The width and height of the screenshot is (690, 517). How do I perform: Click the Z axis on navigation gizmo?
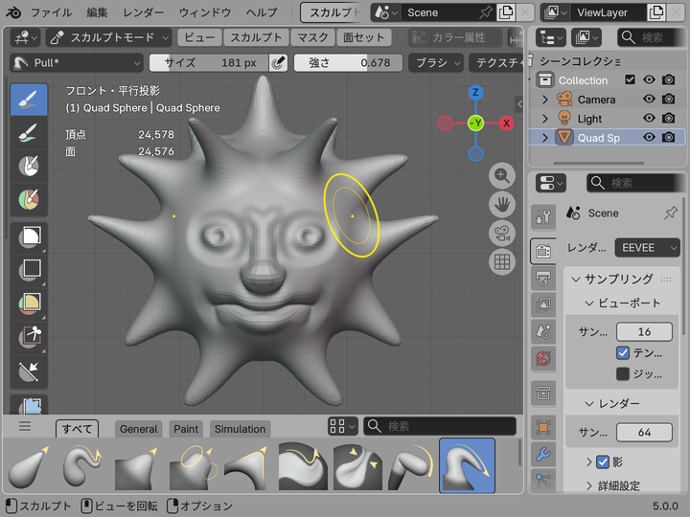(475, 92)
